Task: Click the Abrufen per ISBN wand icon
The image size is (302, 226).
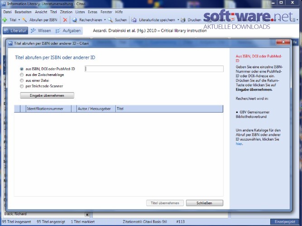Action: (x=24, y=20)
